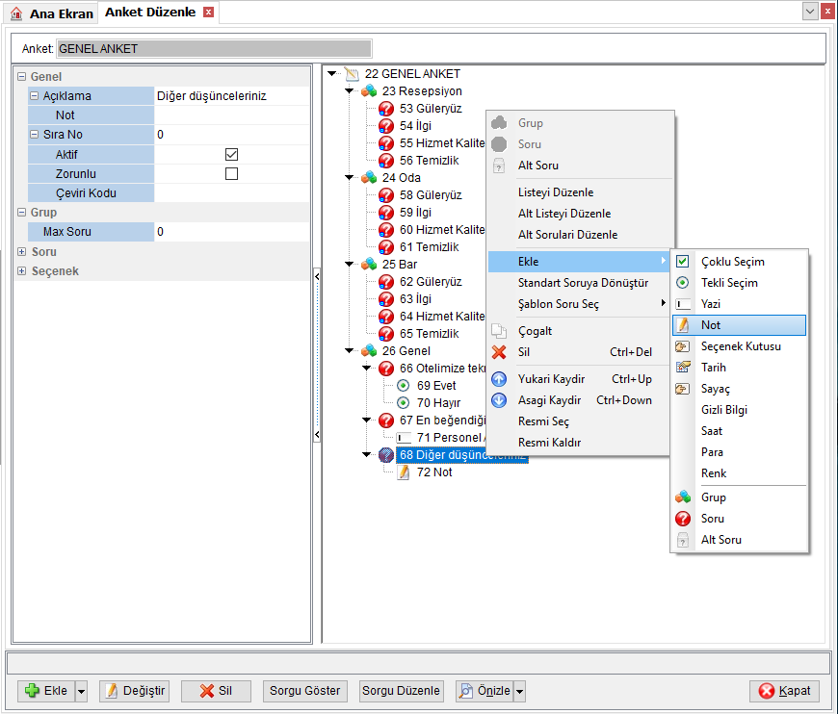Collapse the Grup property section
The width and height of the screenshot is (838, 714).
click(21, 212)
